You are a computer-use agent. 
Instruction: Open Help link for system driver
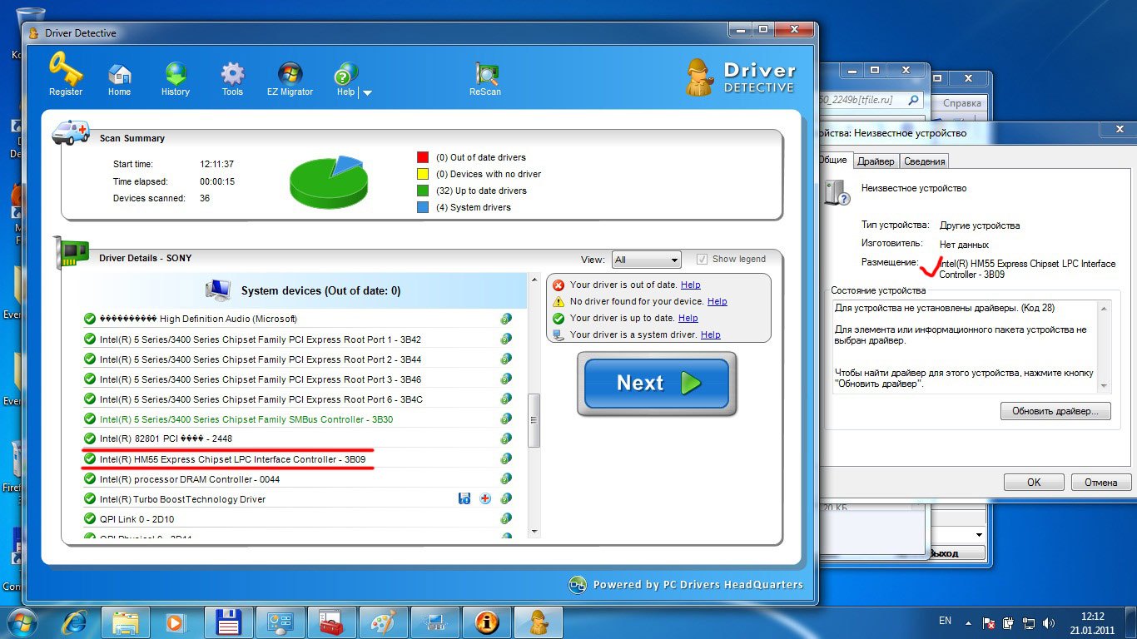[x=710, y=334]
